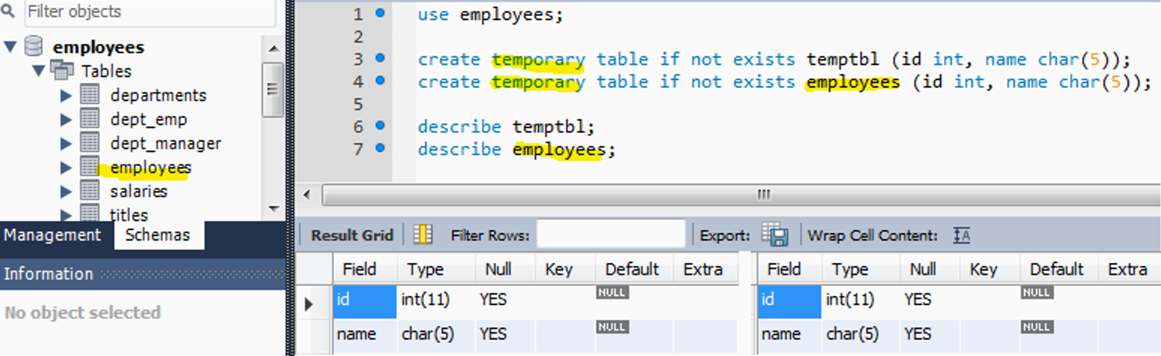Click highlighted 'employees' in the line 4 statement
Viewport: 1161px width, 356px height.
coord(852,82)
